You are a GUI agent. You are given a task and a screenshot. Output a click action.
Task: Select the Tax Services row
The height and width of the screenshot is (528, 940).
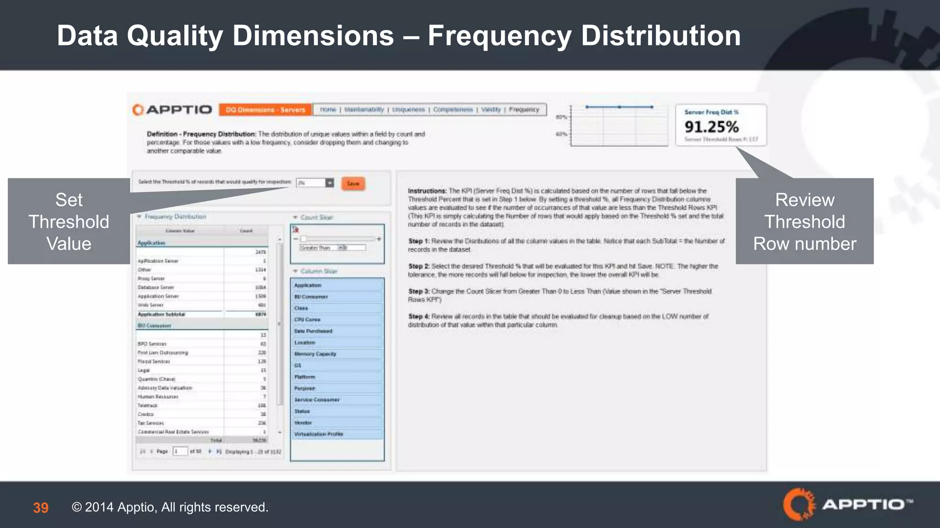coord(202,423)
